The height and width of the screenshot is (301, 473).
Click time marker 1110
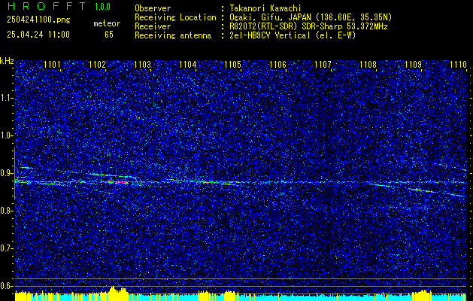[458, 65]
